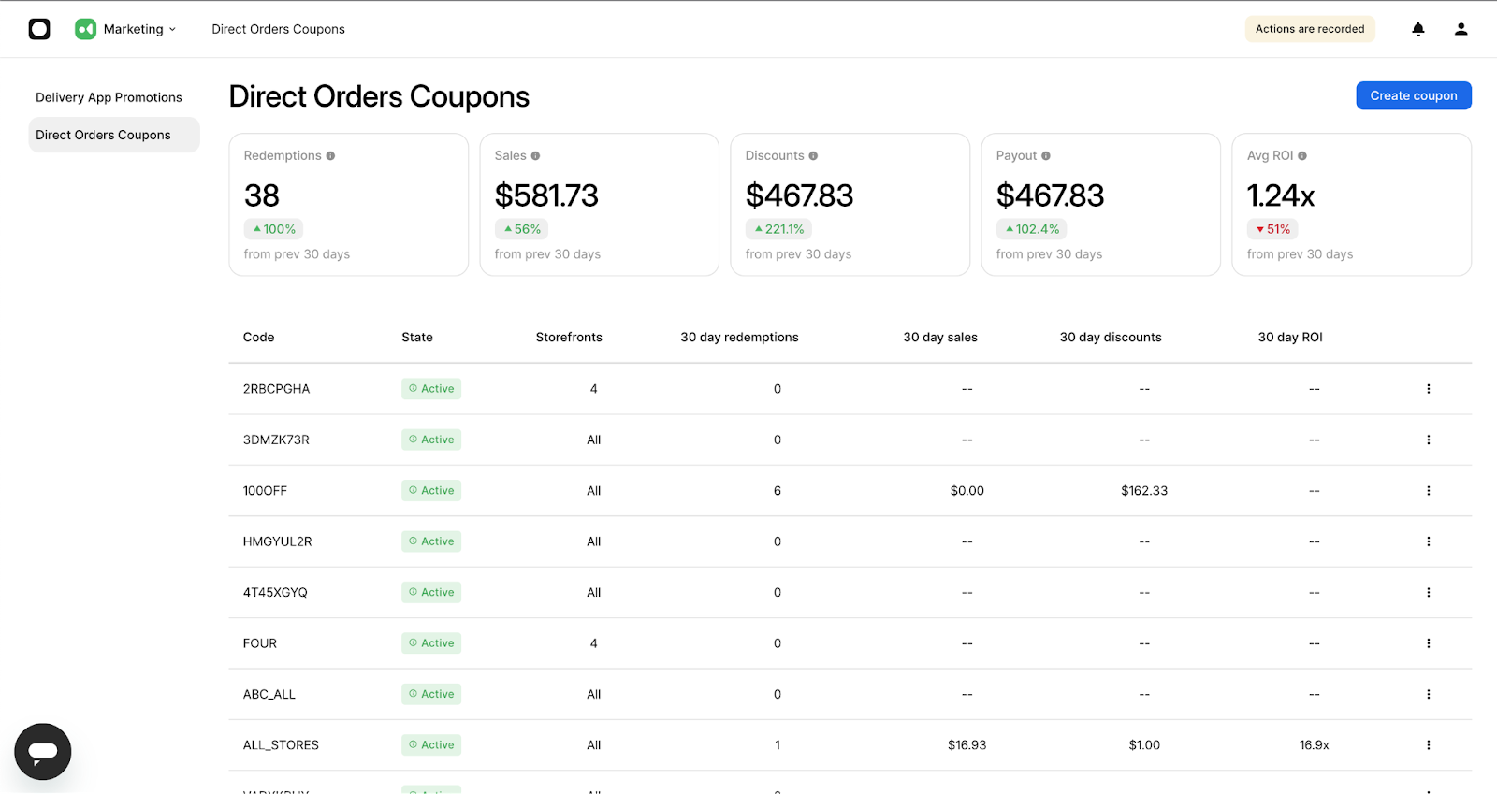
Task: Click coupon code 3DMZK73R
Action: click(276, 440)
